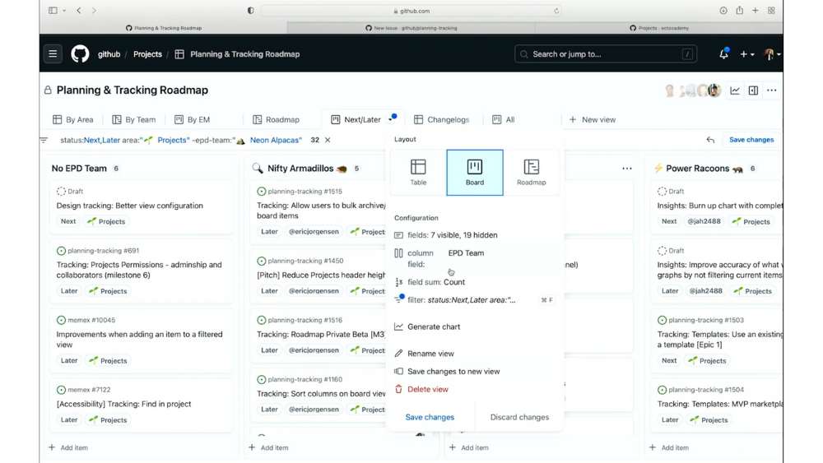Click the Projects breadcrumb link
The image size is (823, 463).
(x=147, y=54)
